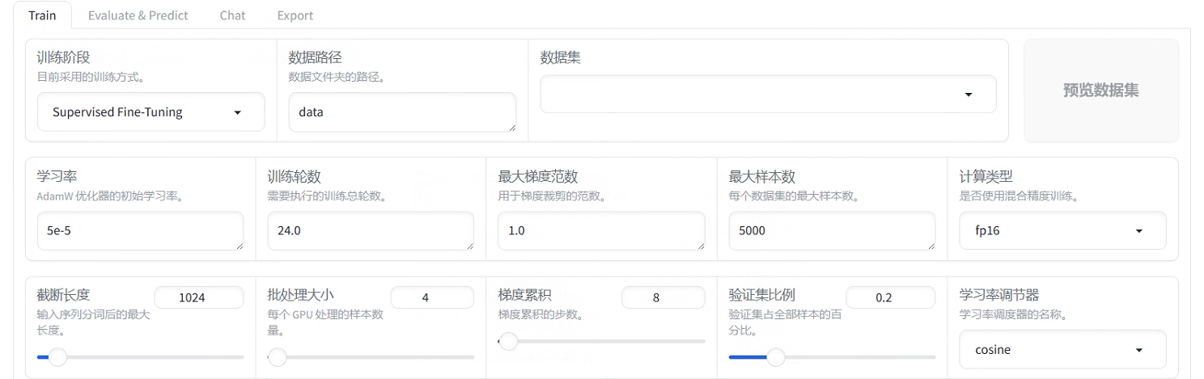Click the 截断长度 slider handle
1204x379 pixels.
coord(57,357)
